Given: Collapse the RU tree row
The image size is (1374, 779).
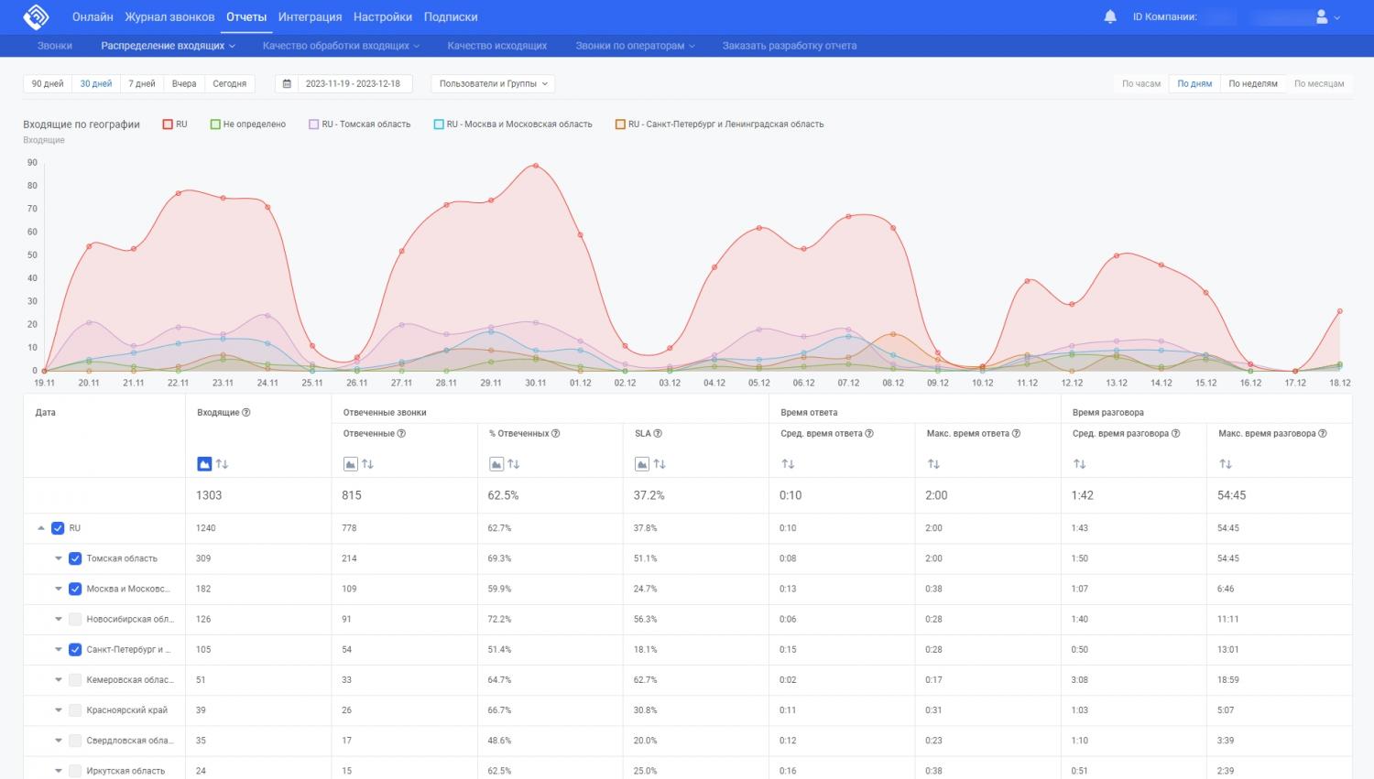Looking at the screenshot, I should click(41, 528).
